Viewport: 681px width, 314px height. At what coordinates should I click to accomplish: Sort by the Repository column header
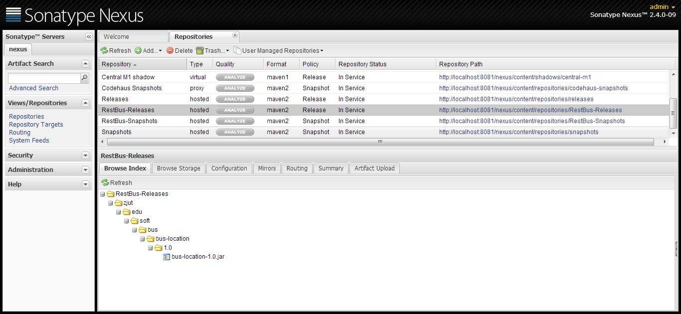pos(143,64)
